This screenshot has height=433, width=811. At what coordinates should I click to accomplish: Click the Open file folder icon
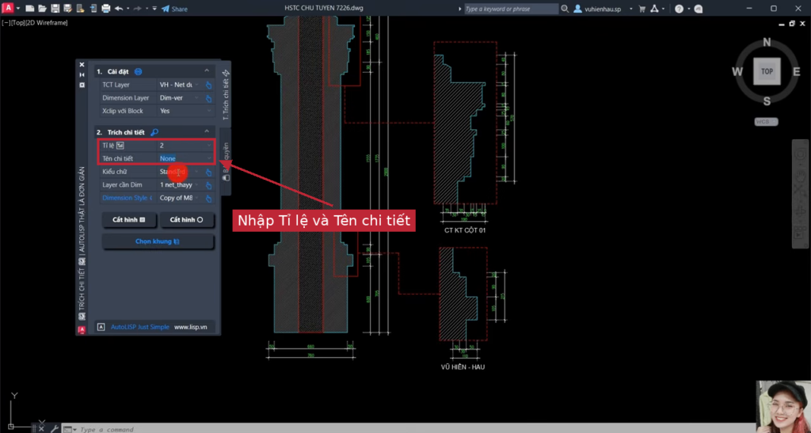[43, 9]
